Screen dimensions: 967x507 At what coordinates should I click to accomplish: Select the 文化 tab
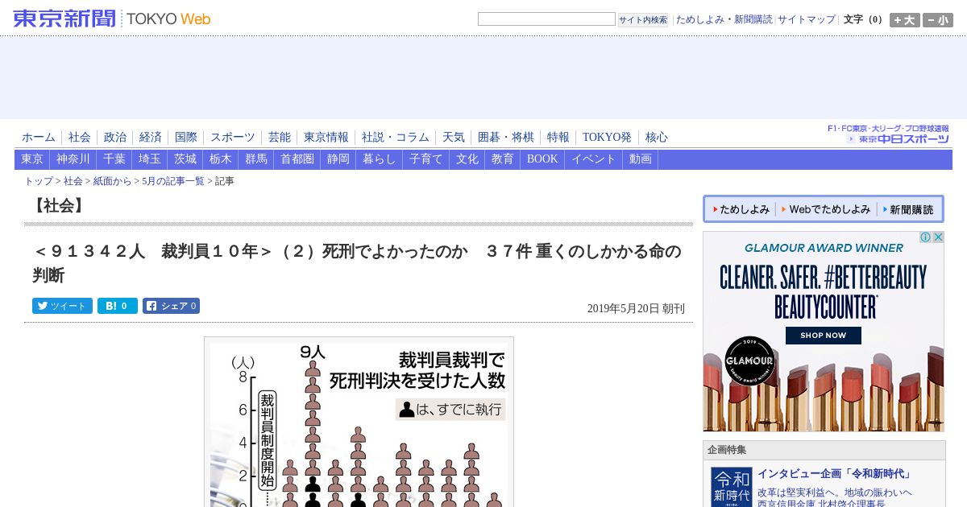click(467, 159)
